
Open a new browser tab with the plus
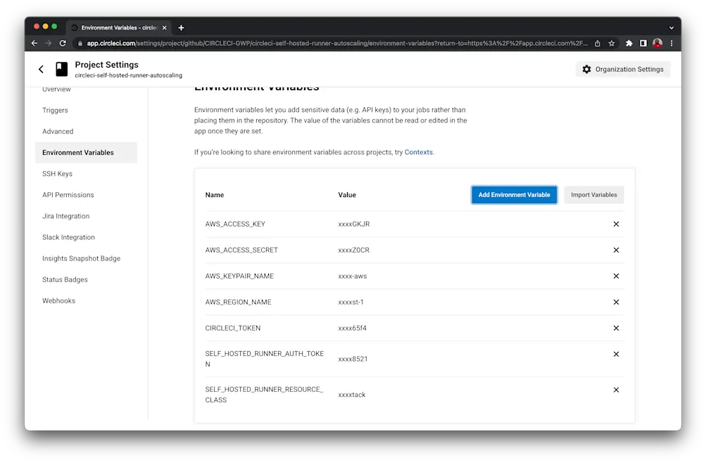181,27
